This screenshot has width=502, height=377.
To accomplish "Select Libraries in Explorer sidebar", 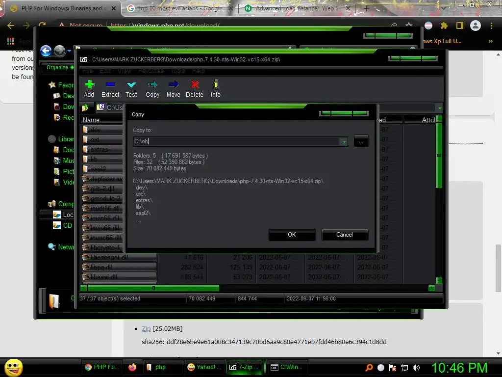I will pos(61,139).
